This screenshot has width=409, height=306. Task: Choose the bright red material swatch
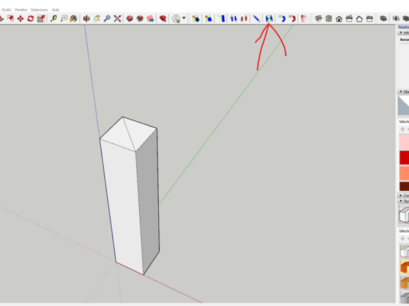pyautogui.click(x=404, y=157)
